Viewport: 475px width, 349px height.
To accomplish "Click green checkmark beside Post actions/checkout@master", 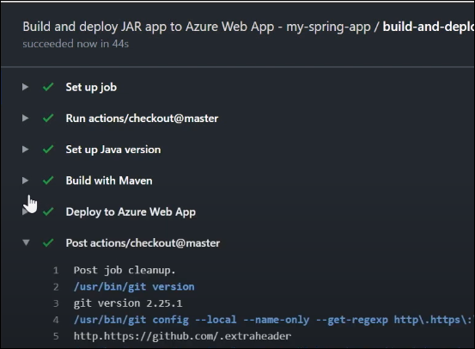I will click(x=48, y=242).
